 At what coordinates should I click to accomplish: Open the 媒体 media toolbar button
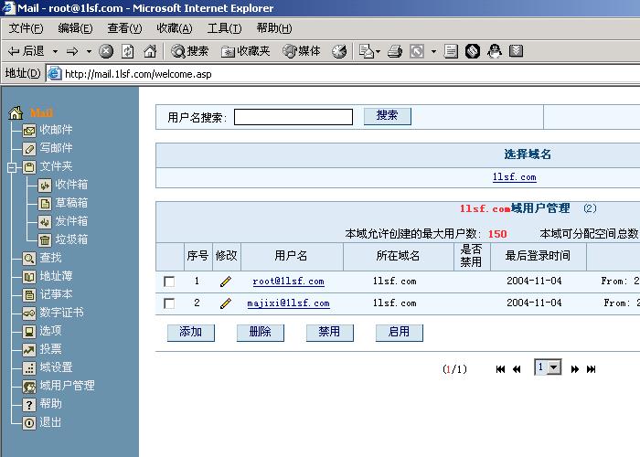click(302, 51)
